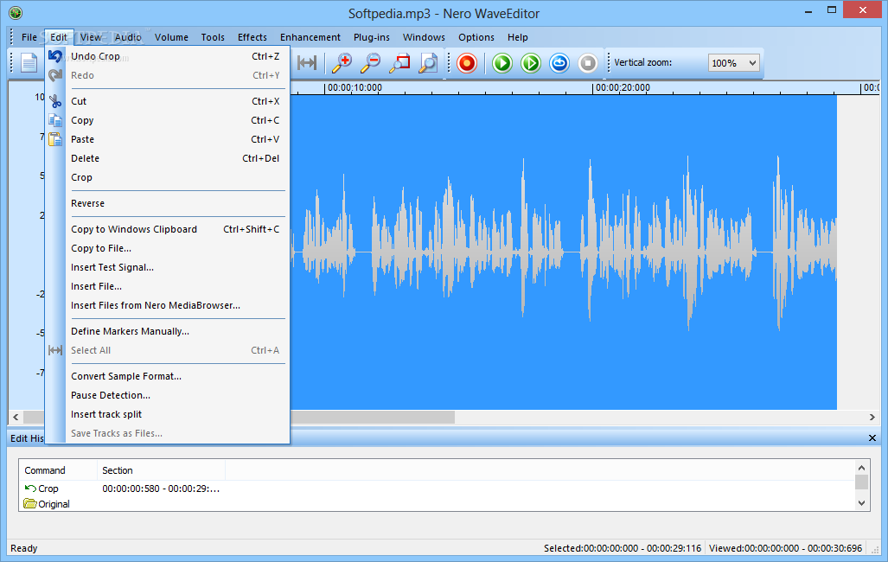The height and width of the screenshot is (562, 888).
Task: Click the history list scroll down arrow
Action: [x=861, y=503]
